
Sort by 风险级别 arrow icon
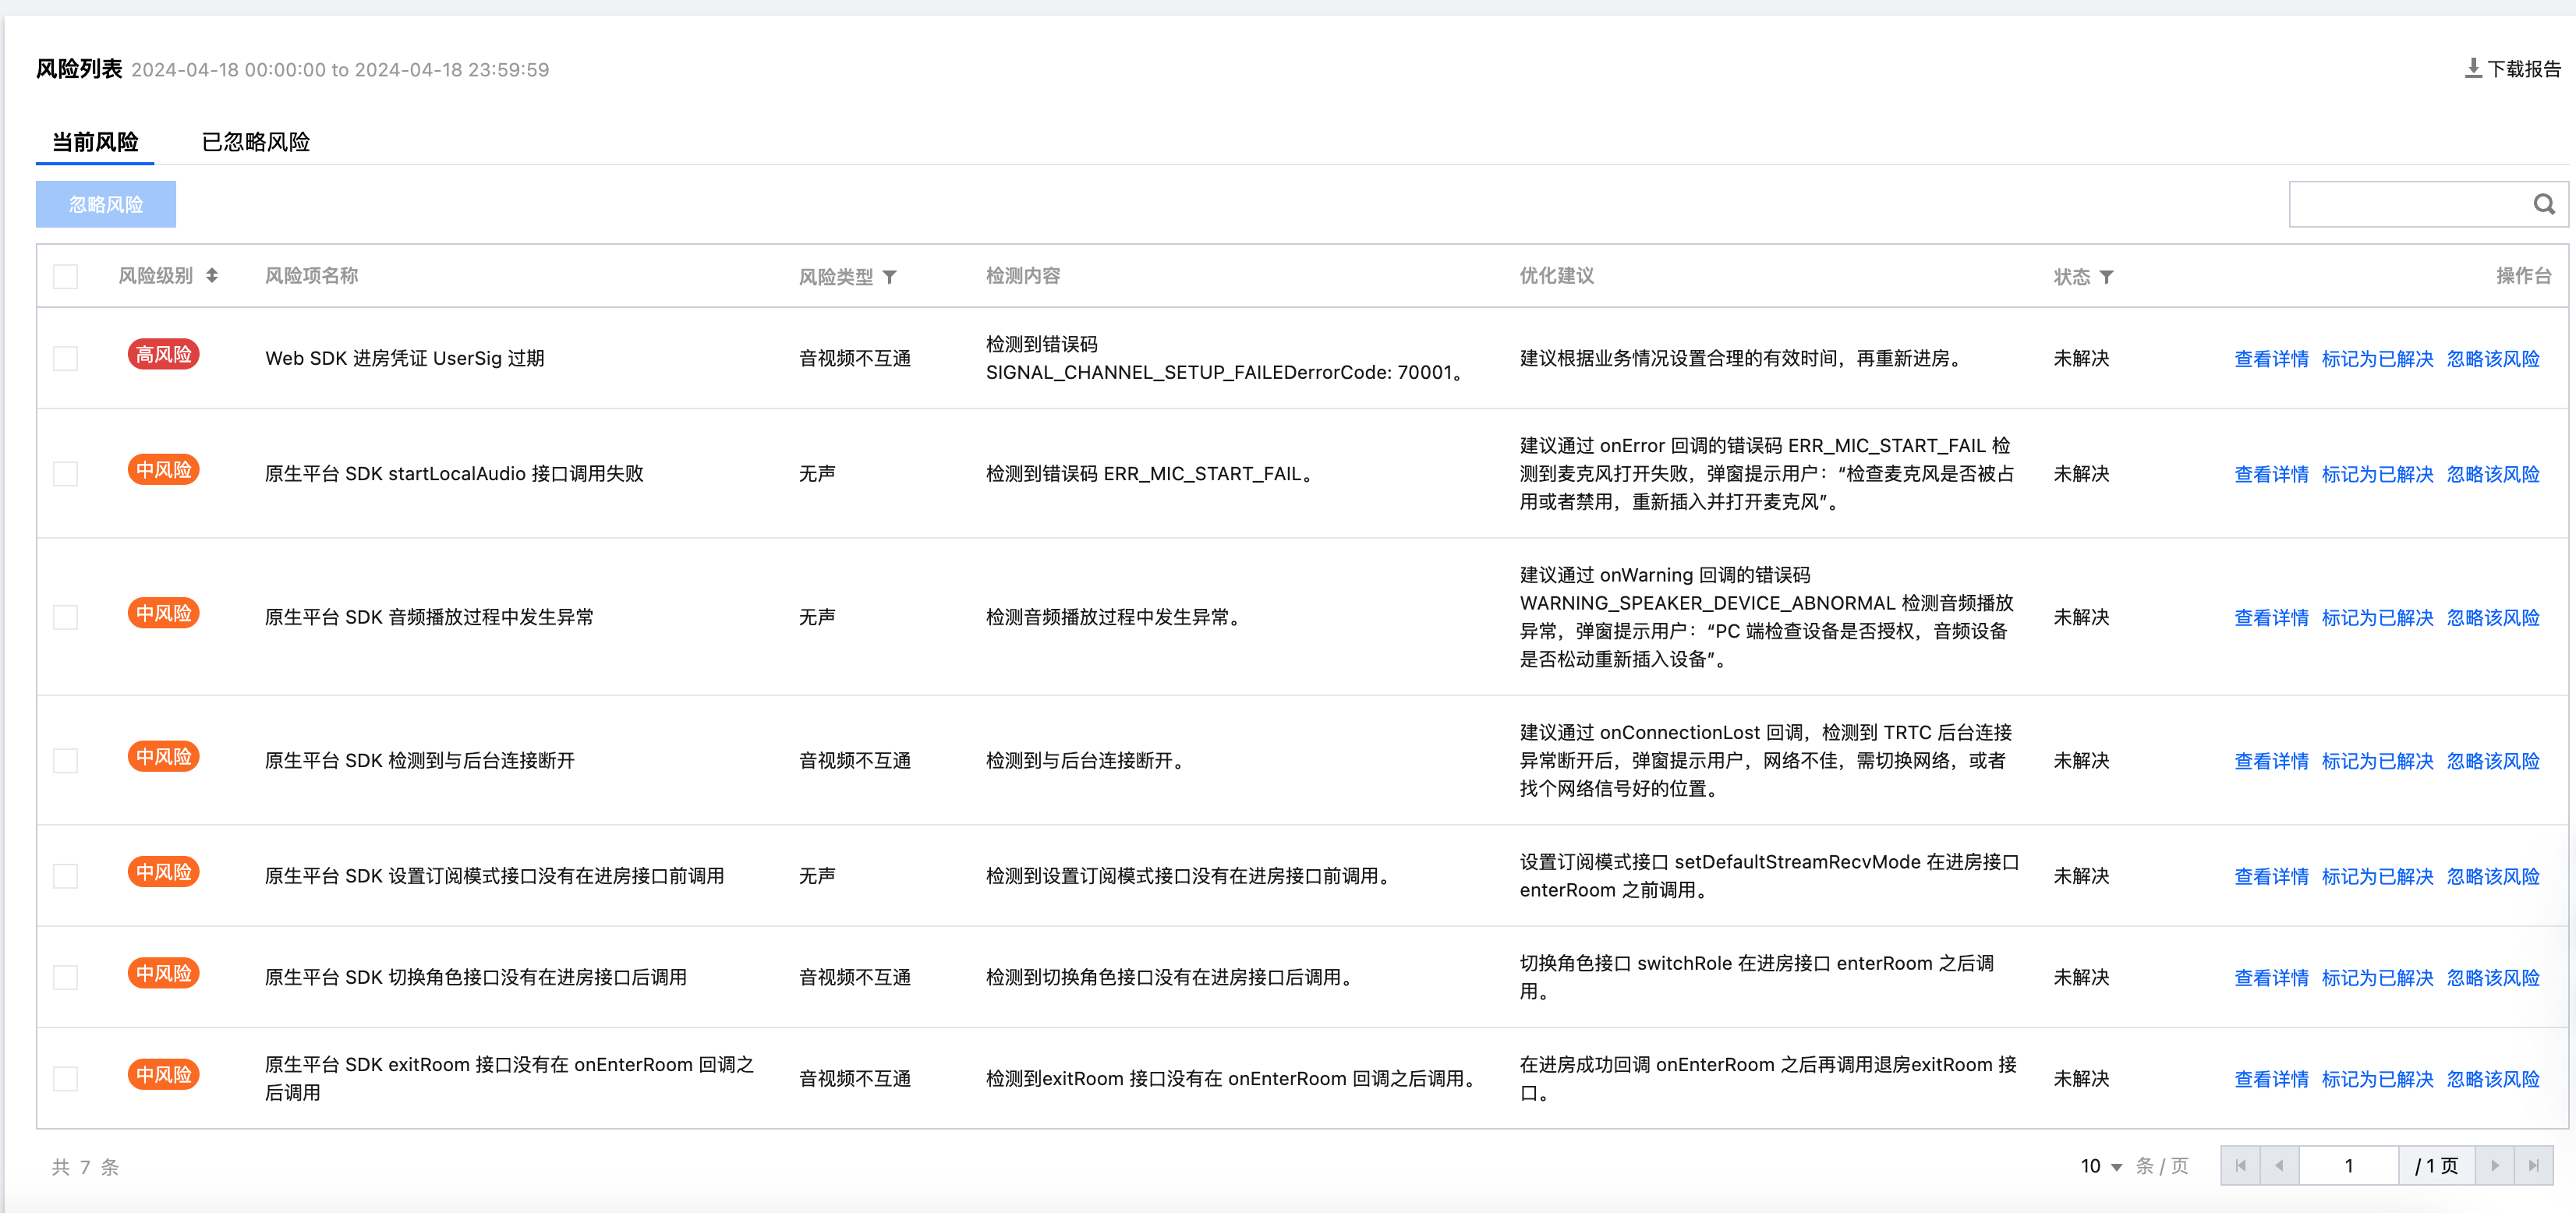(212, 276)
